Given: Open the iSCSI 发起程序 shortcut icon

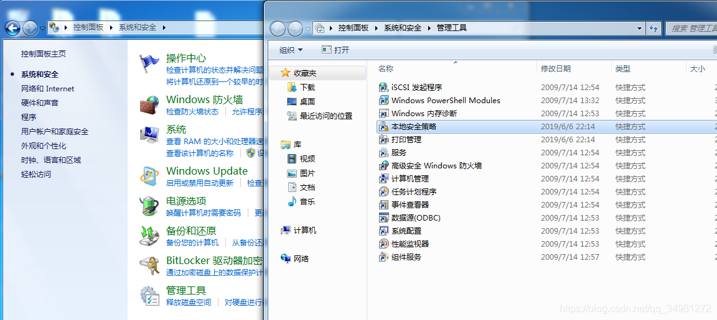Looking at the screenshot, I should (x=384, y=87).
